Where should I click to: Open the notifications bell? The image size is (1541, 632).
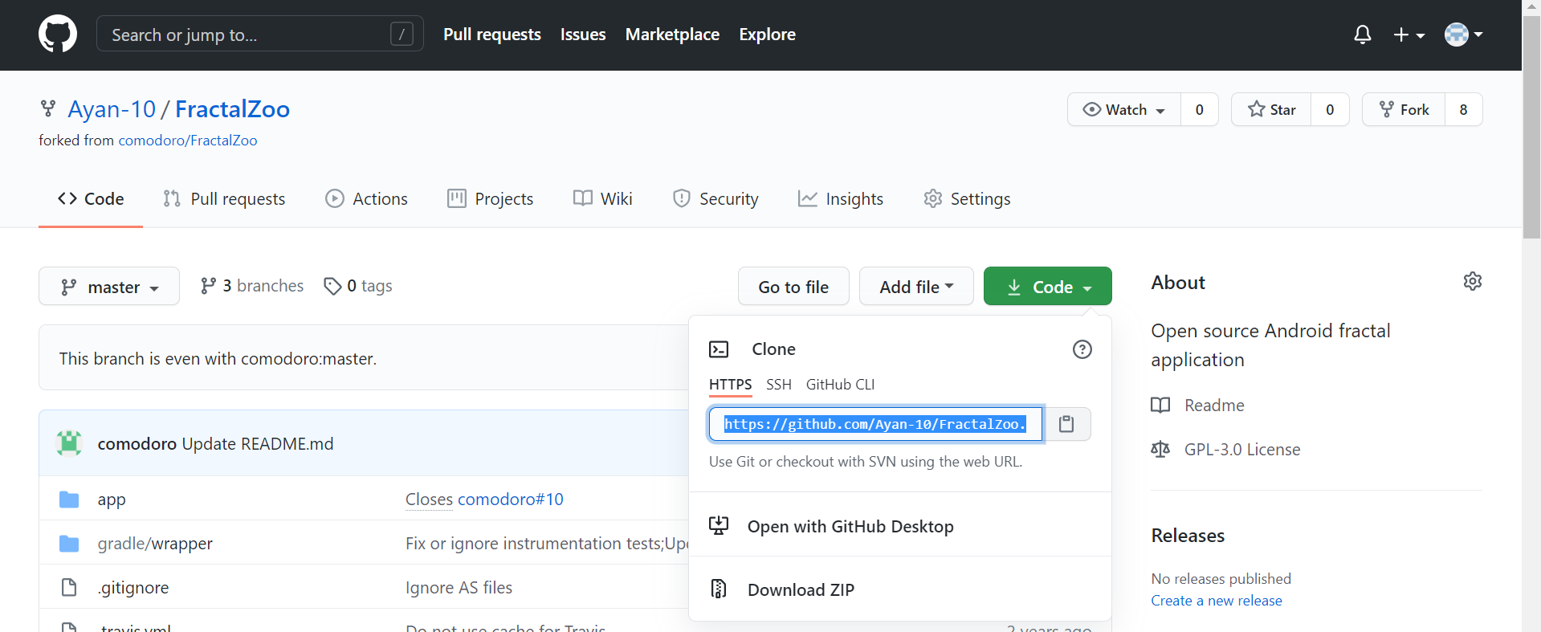[x=1362, y=35]
